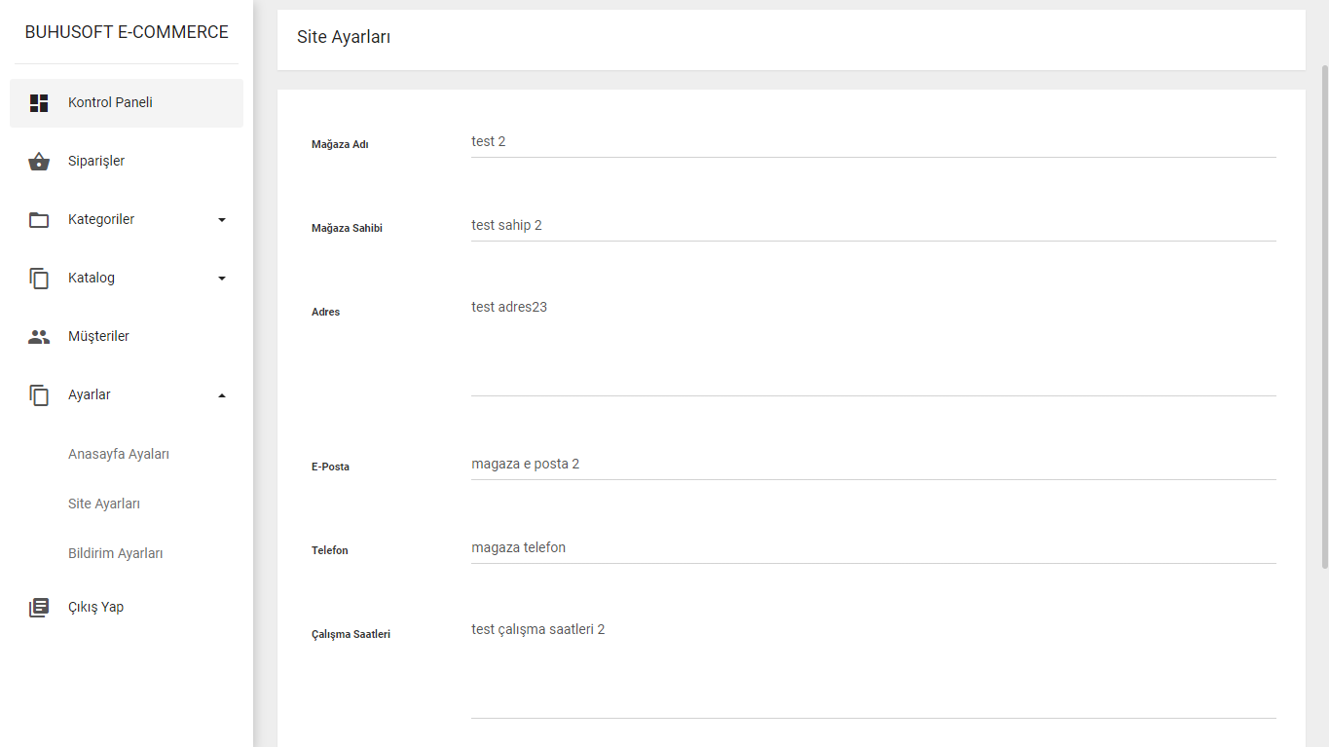
Task: Click the Siparişler basket icon
Action: coord(39,162)
